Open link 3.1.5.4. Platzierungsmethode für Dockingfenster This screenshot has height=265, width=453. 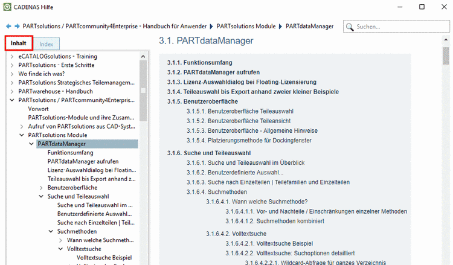[249, 140]
